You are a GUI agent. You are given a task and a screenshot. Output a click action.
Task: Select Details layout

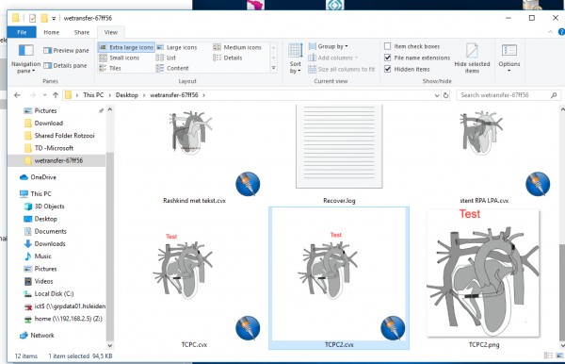[228, 58]
